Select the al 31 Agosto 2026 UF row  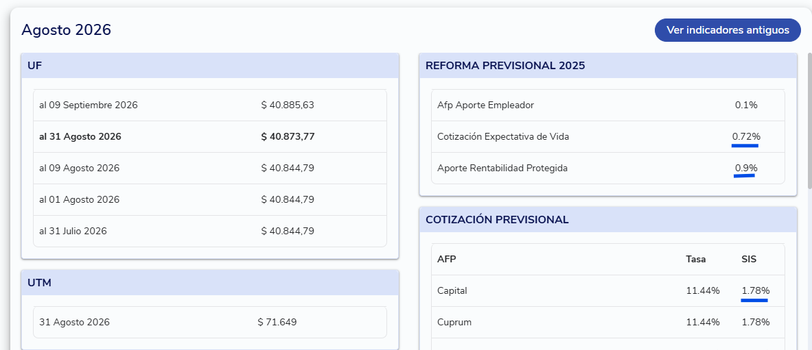210,136
